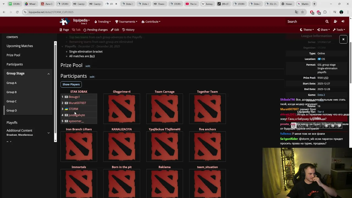Open the Share dropdown
Image resolution: width=352 pixels, height=198 pixels.
pyautogui.click(x=324, y=30)
